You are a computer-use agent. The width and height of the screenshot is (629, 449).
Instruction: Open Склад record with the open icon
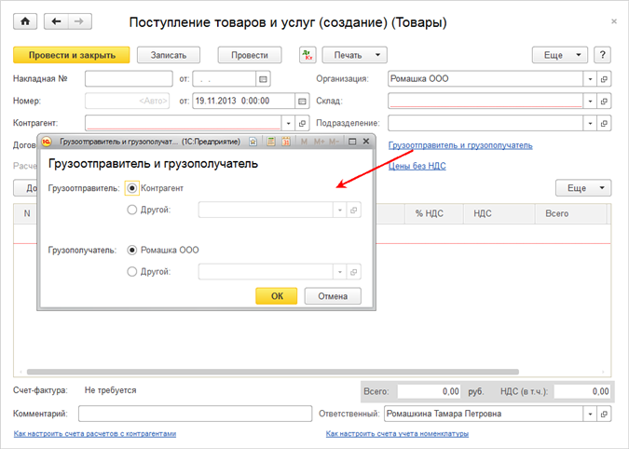click(604, 101)
